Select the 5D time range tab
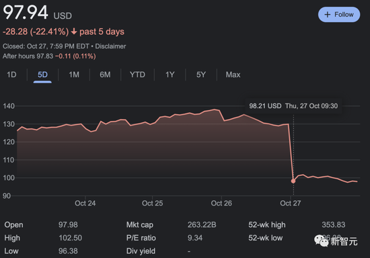Viewport: 370px width, 258px height. click(42, 75)
